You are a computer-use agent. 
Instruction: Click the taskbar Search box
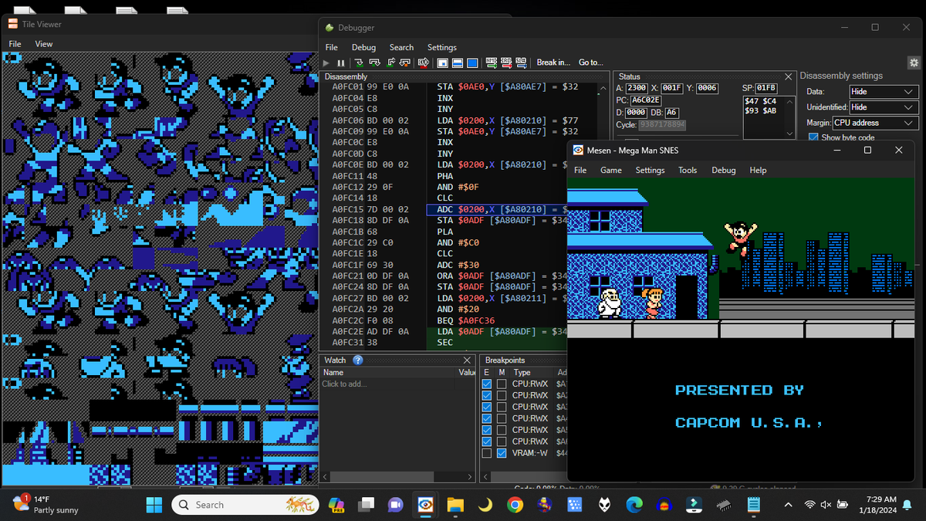pyautogui.click(x=245, y=505)
